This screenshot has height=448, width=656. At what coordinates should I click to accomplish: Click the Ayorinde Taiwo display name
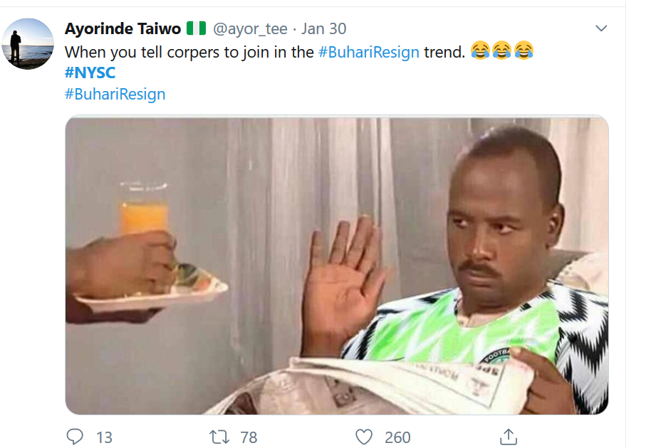123,28
